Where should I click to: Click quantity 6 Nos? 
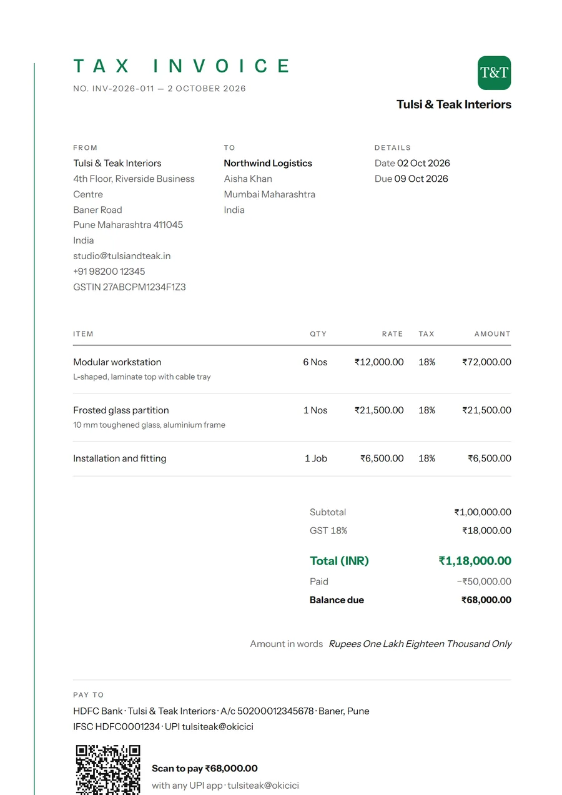(x=315, y=362)
